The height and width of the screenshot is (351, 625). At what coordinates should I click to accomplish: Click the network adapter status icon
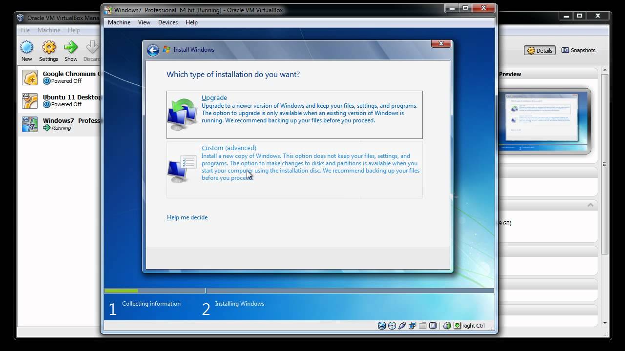point(413,326)
